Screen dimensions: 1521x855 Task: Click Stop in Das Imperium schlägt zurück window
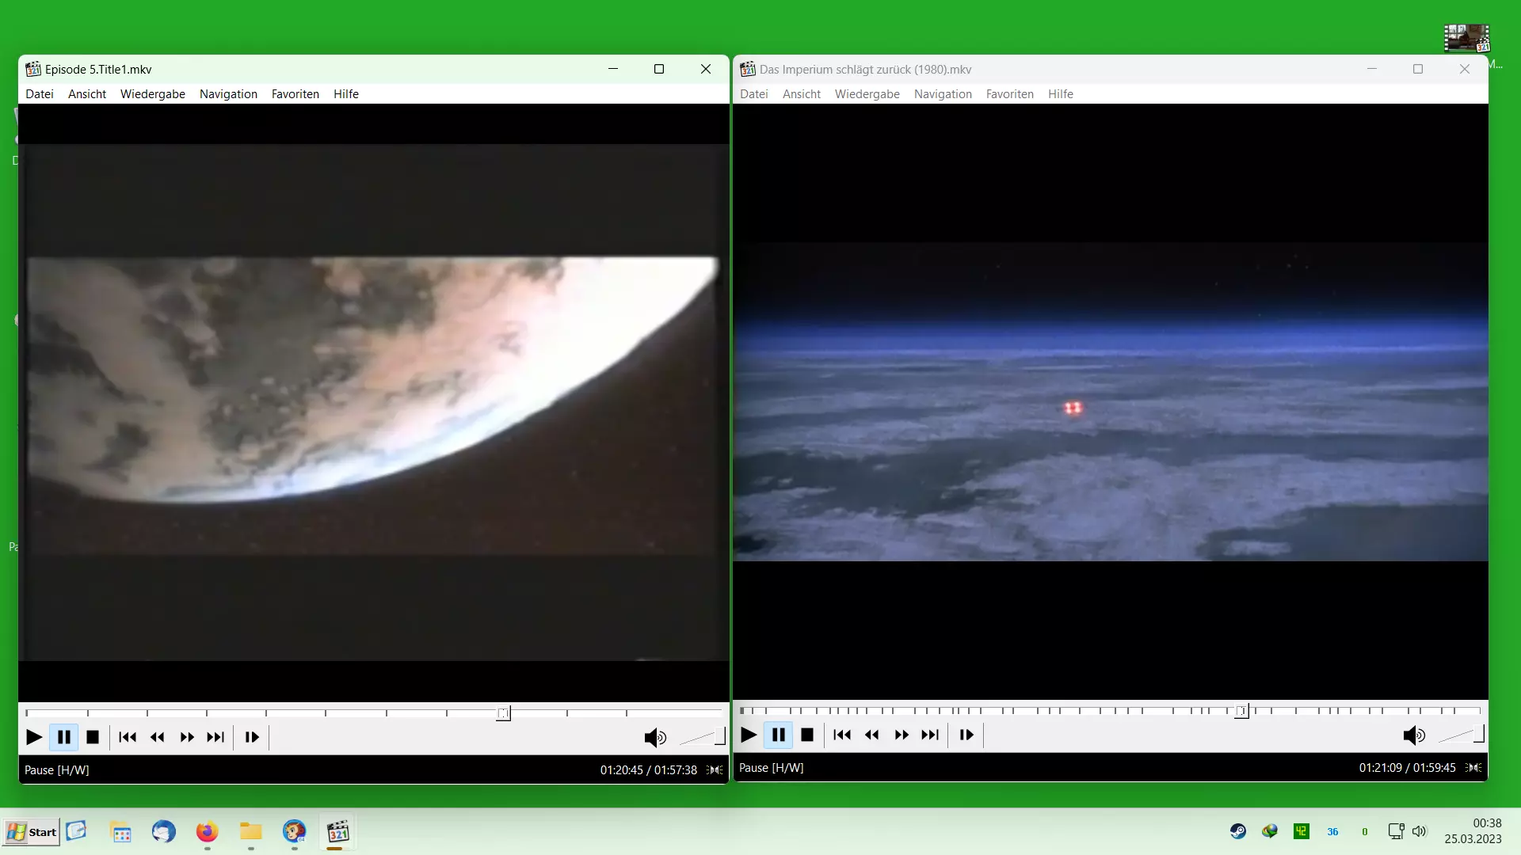pyautogui.click(x=807, y=735)
